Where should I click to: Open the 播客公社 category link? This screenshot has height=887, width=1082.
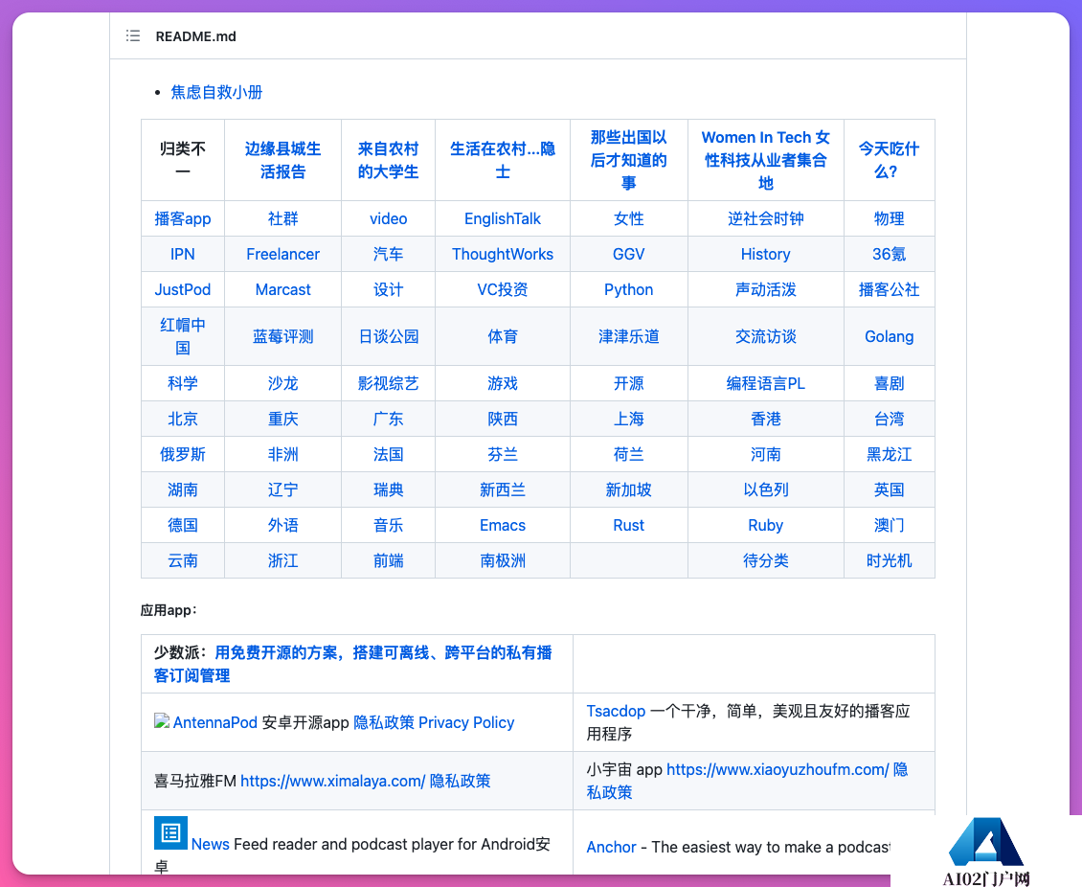[889, 289]
